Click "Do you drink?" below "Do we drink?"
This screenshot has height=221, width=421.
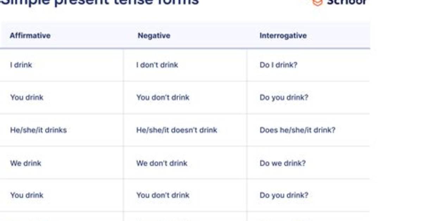coord(284,195)
